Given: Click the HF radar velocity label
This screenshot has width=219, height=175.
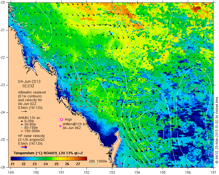Looking at the screenshot, I should tap(31, 136).
